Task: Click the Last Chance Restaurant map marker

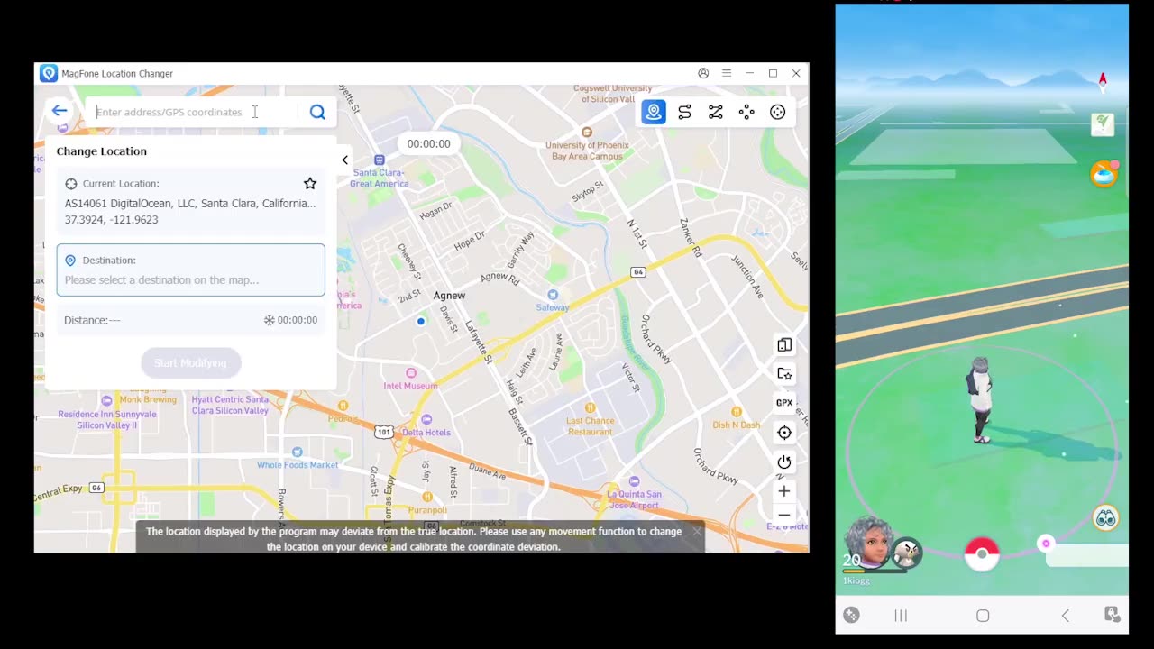Action: [590, 407]
